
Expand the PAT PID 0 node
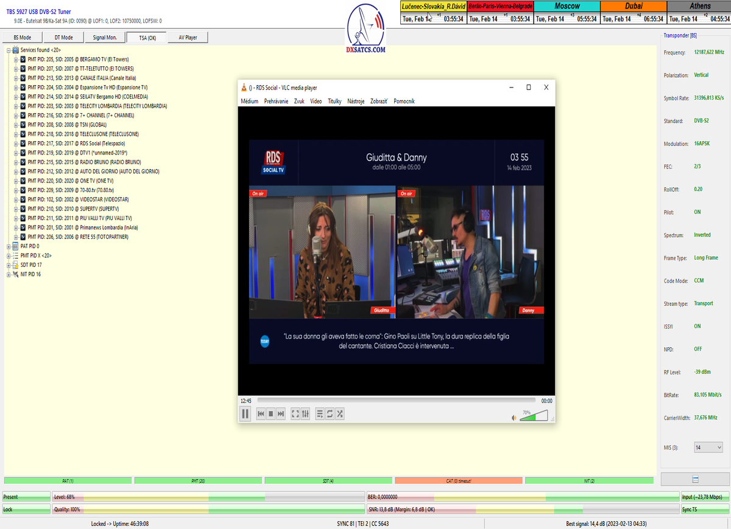click(9, 246)
